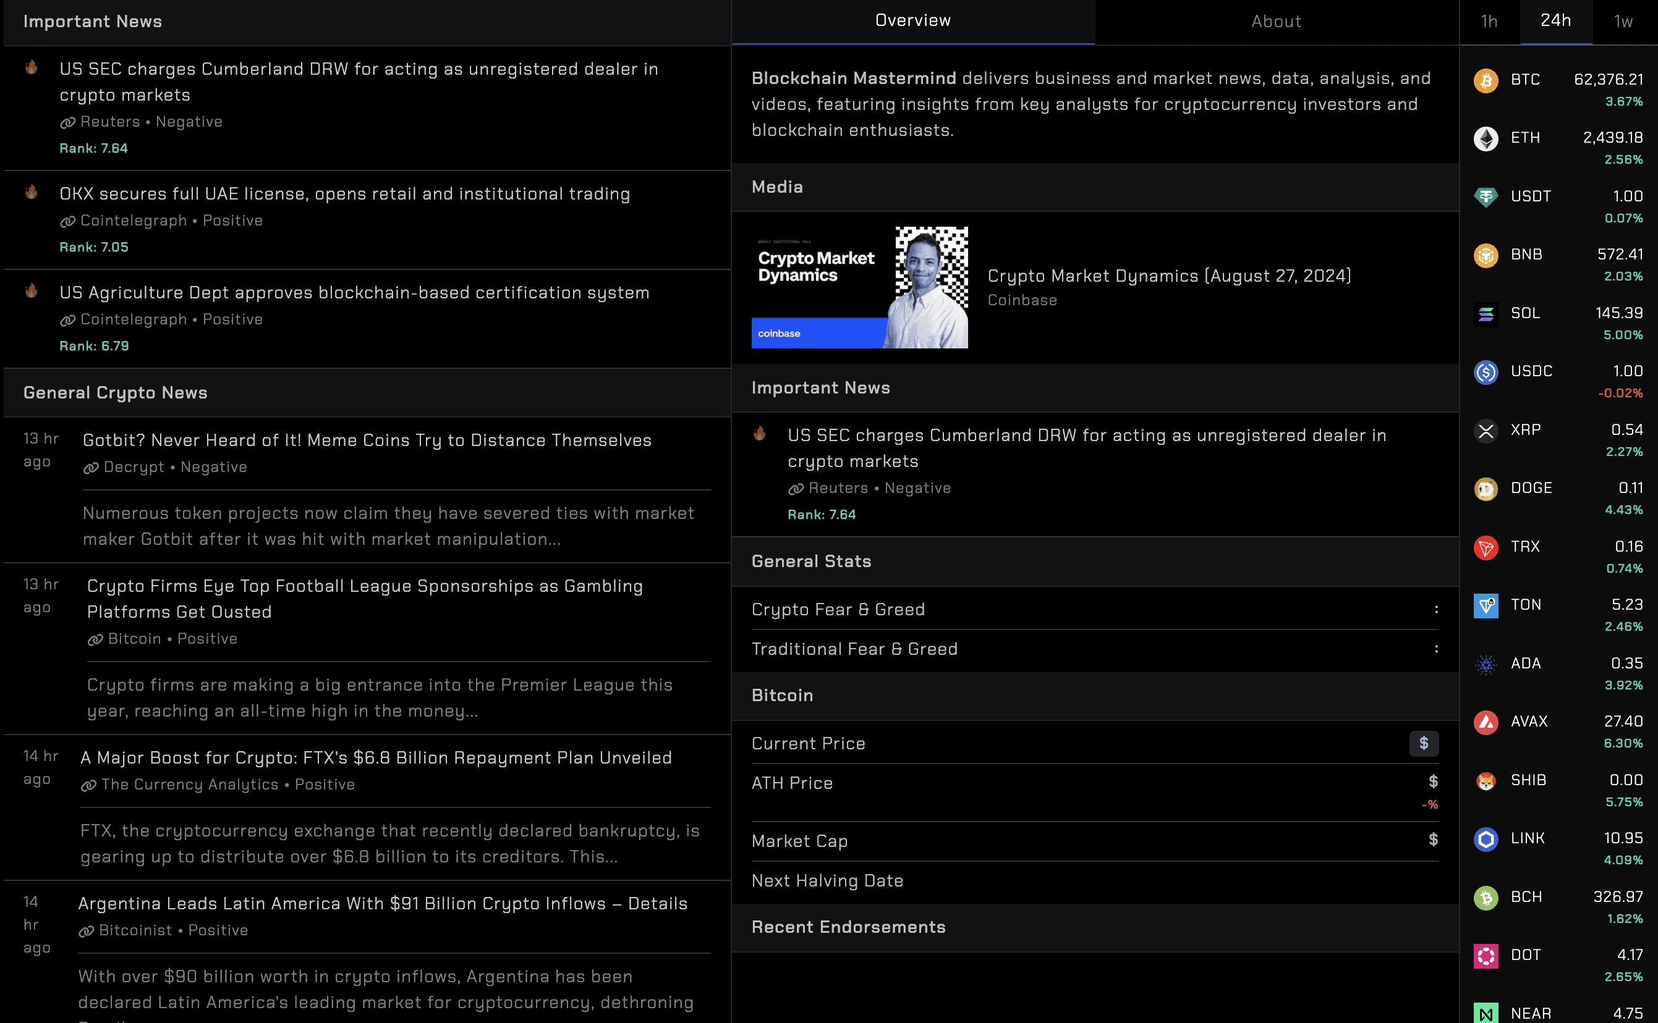The width and height of the screenshot is (1658, 1023).
Task: Open the OKX secures full UAE license article
Action: 344,194
